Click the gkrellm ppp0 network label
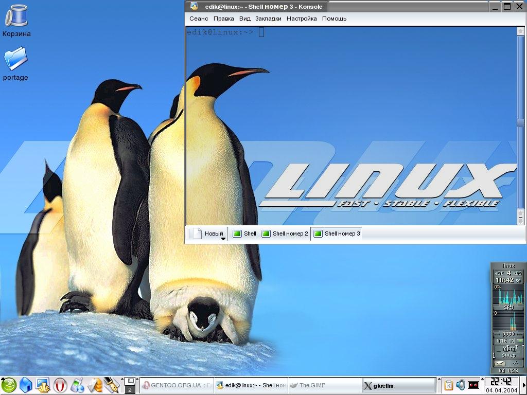Viewport: 527px width, 395px height. pyautogui.click(x=508, y=334)
